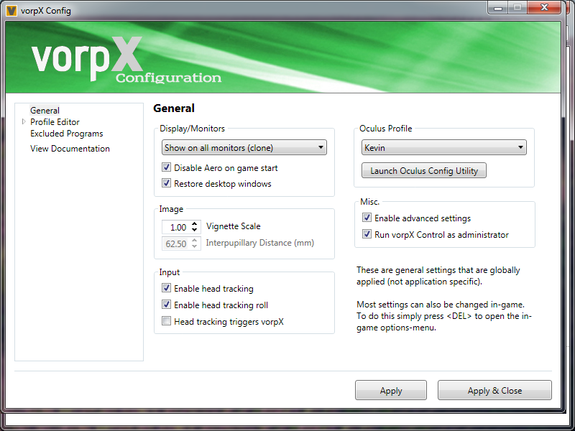Click the Vignette Scale value field
Screen dimensions: 575x431
pos(177,227)
